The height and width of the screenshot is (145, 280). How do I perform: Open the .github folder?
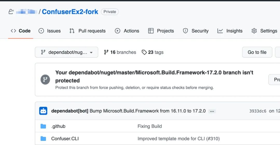58,126
